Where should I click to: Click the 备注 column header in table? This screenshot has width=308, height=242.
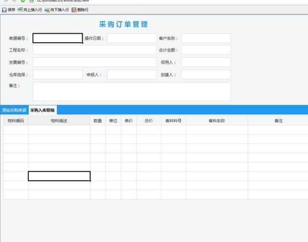pos(278,121)
